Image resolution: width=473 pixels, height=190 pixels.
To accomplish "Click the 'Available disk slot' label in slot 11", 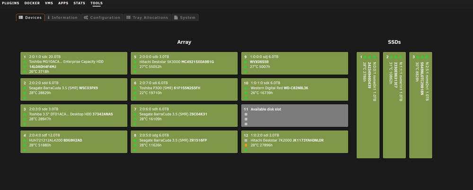I will point(266,109).
